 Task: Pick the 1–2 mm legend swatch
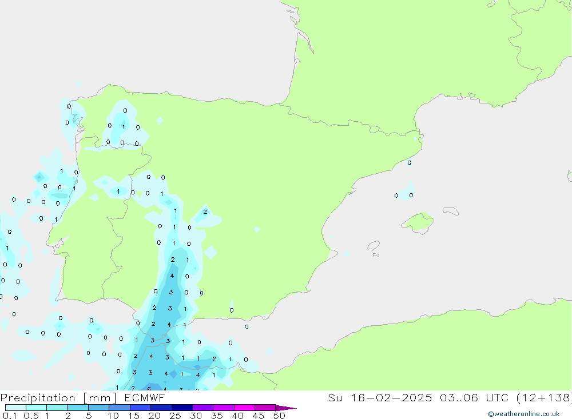point(57,408)
